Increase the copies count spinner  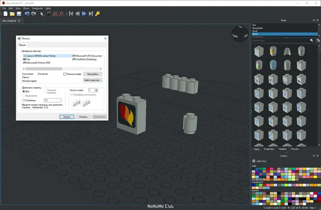point(97,89)
